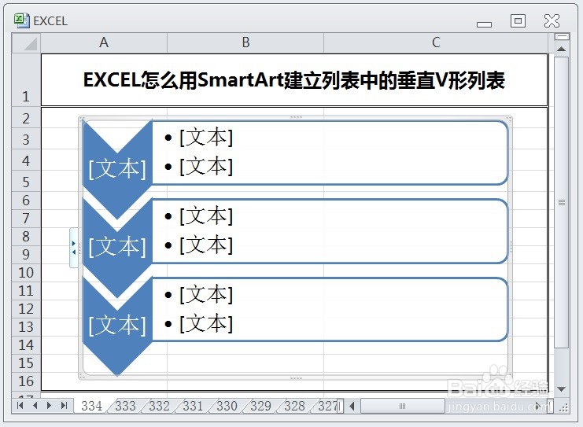Go to first sheet navigation arrow
The image size is (583, 427).
(20, 406)
